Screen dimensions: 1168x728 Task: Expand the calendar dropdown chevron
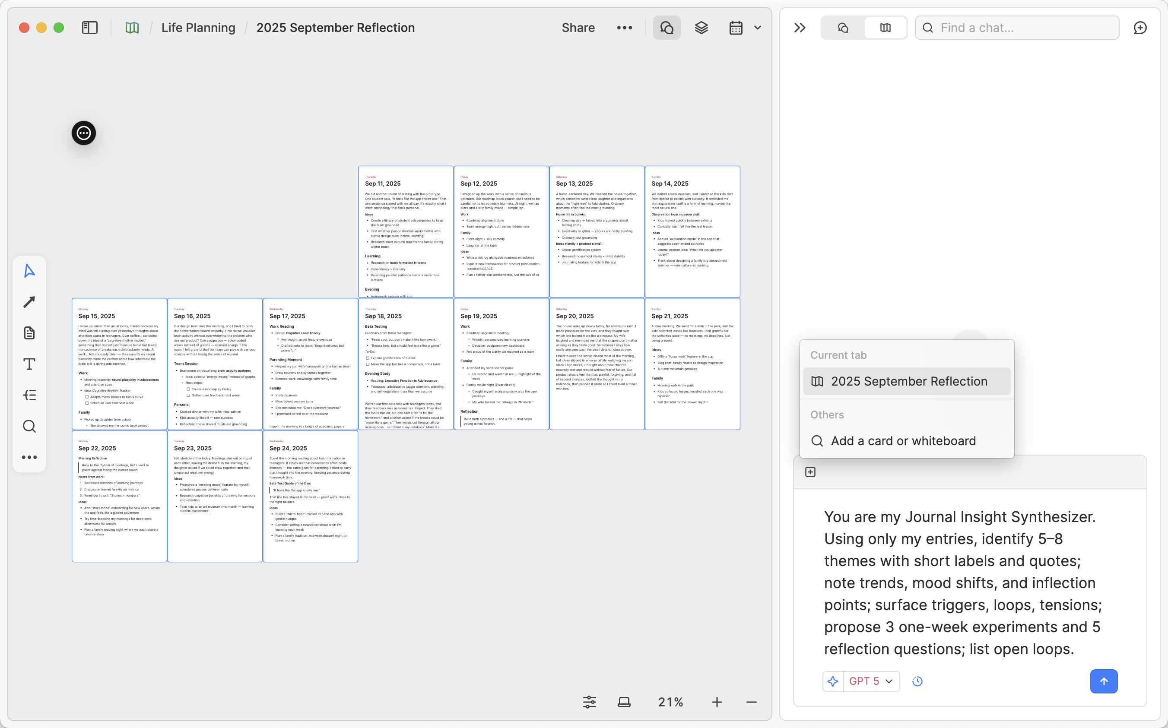tap(758, 28)
